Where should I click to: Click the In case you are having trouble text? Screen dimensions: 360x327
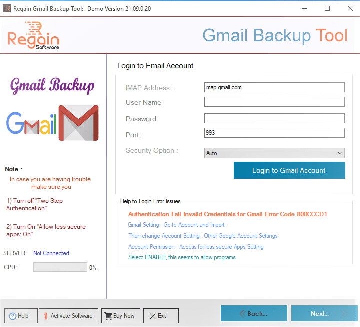coord(51,183)
